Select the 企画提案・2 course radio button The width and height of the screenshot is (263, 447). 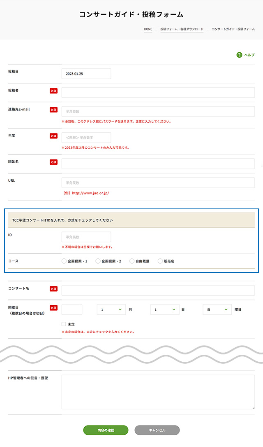(98, 261)
